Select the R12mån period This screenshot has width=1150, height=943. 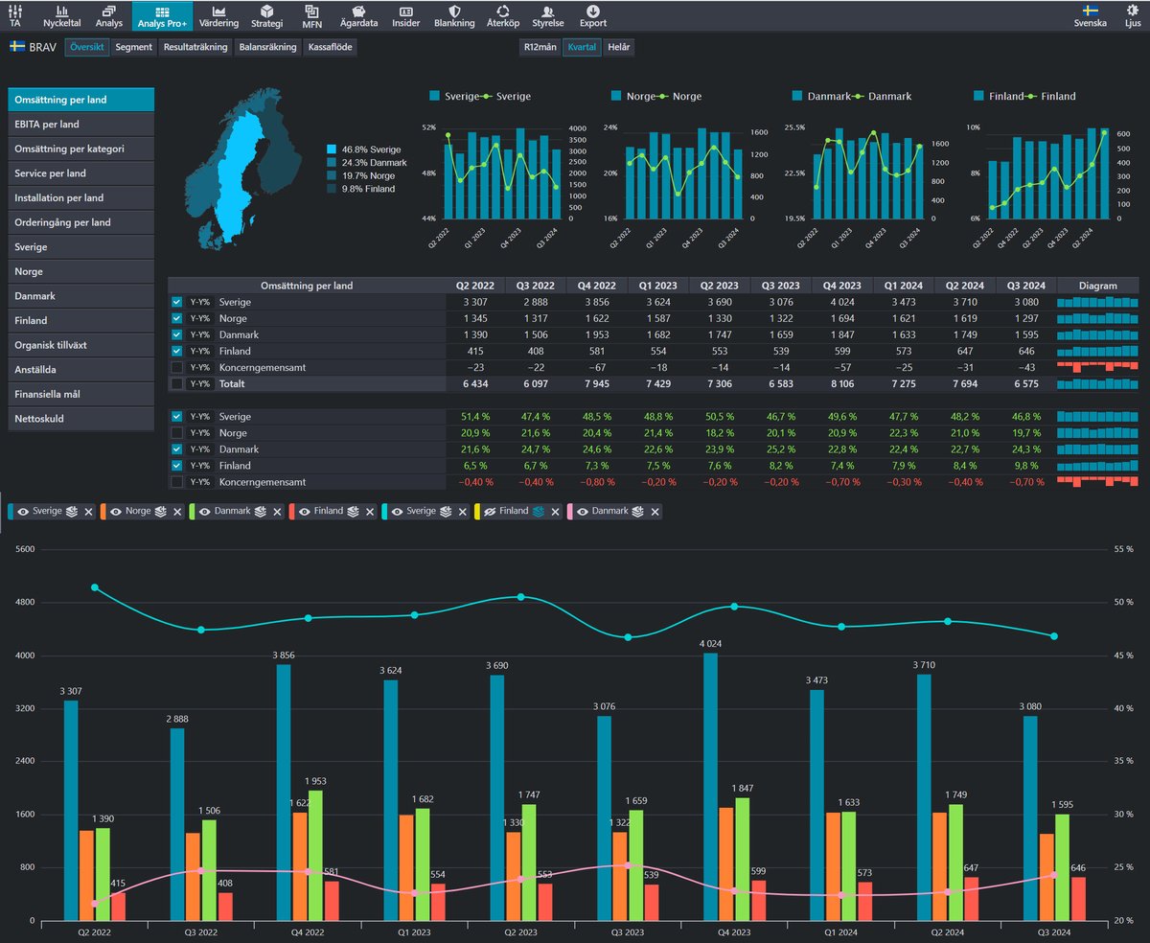tap(540, 47)
